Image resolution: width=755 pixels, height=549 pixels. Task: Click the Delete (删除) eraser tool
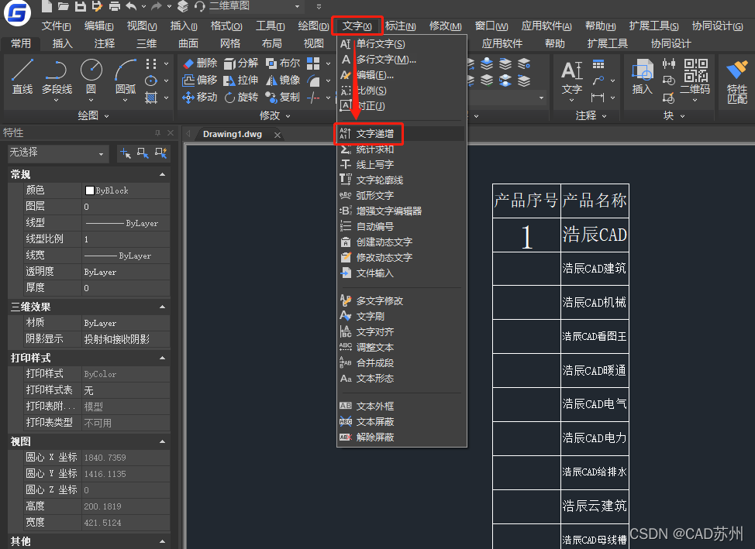200,63
